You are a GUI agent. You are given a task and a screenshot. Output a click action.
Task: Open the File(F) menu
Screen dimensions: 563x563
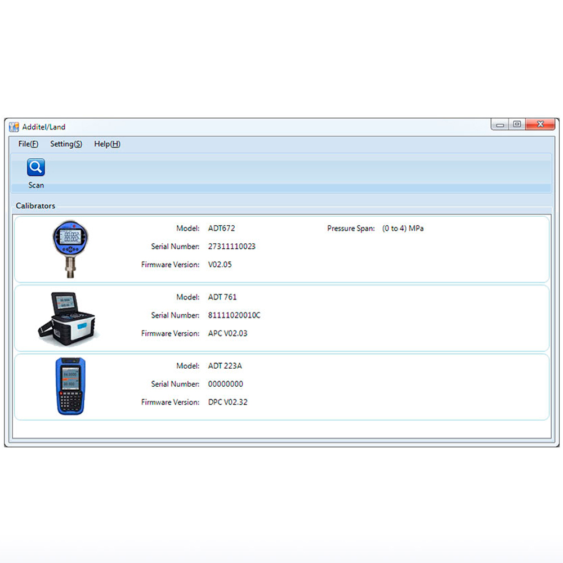(x=28, y=144)
